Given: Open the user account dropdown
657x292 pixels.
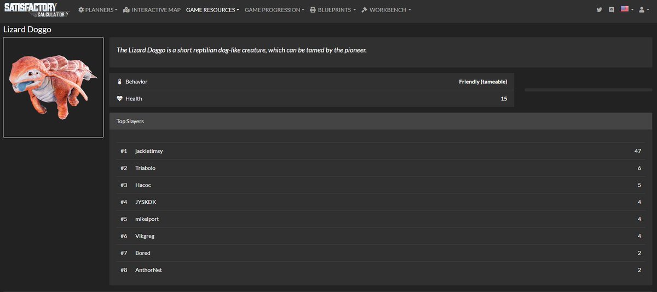Looking at the screenshot, I should [x=644, y=10].
